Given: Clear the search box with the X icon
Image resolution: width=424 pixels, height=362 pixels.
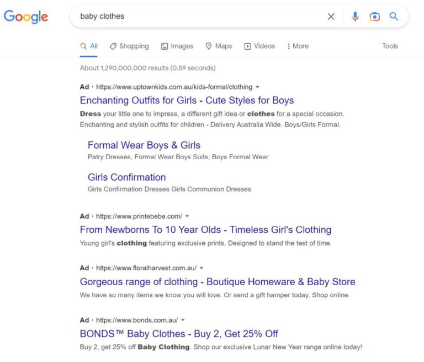Looking at the screenshot, I should point(331,17).
